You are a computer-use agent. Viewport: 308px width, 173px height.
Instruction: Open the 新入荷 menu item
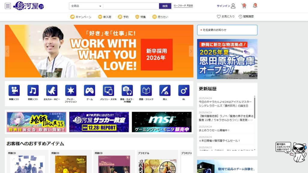[x=105, y=17]
